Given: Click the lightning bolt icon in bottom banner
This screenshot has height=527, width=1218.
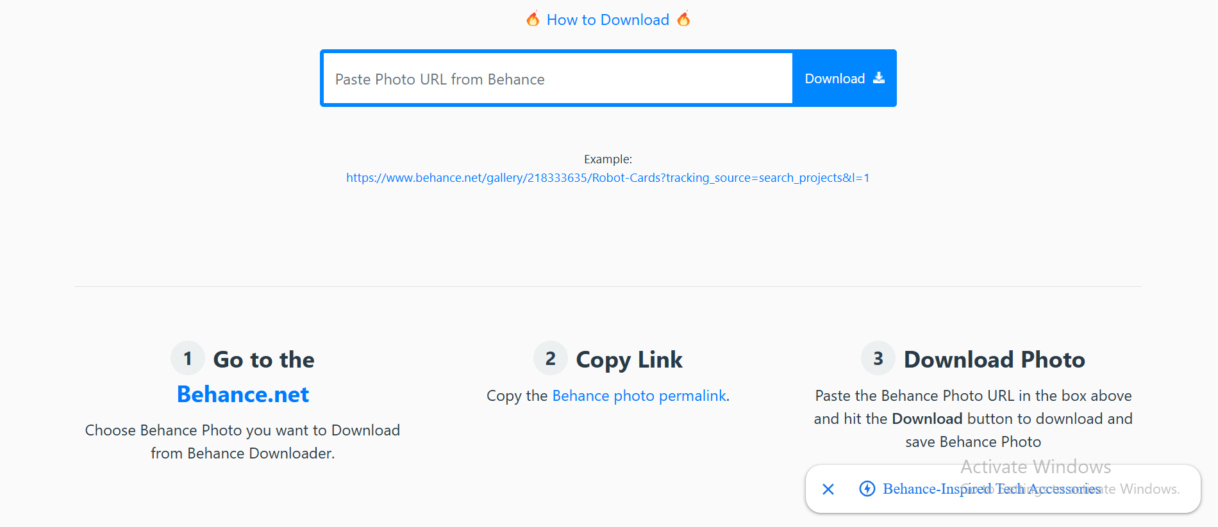Looking at the screenshot, I should point(867,489).
